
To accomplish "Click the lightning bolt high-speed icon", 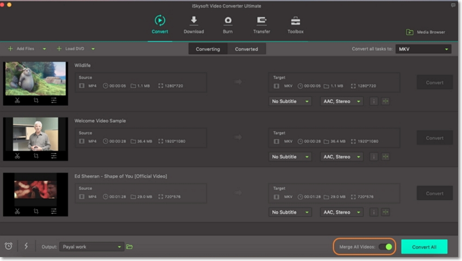I will click(x=26, y=246).
